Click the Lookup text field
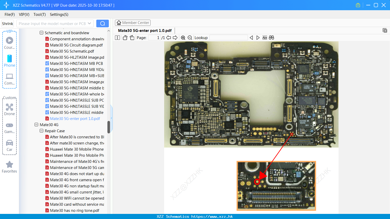390x219 pixels. (x=228, y=38)
